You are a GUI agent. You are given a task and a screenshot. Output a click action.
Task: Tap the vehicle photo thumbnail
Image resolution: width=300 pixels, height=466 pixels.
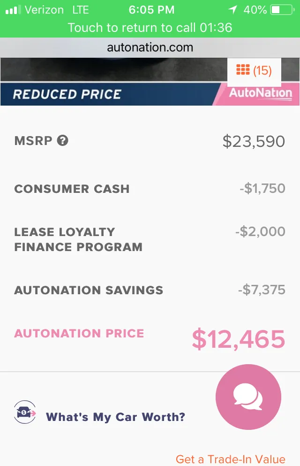point(112,69)
